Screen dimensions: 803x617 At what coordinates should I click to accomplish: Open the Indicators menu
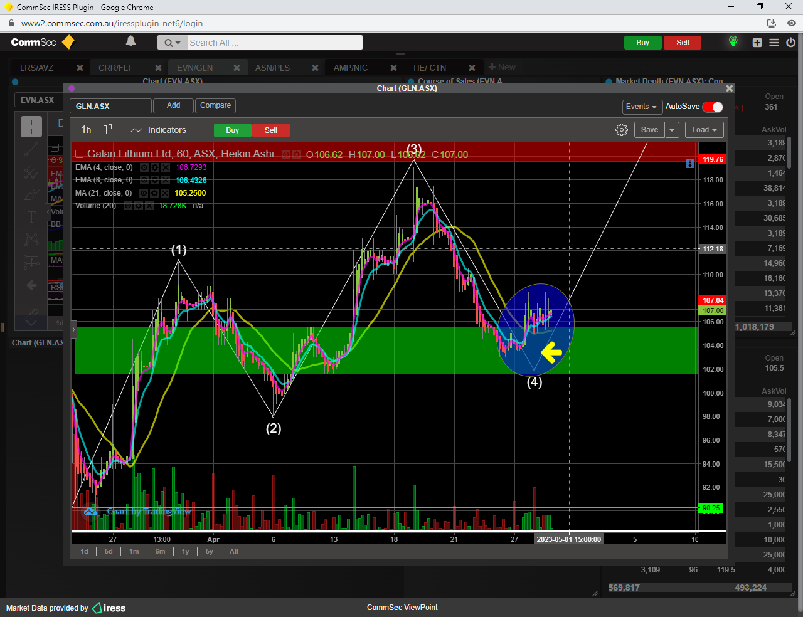click(x=158, y=130)
